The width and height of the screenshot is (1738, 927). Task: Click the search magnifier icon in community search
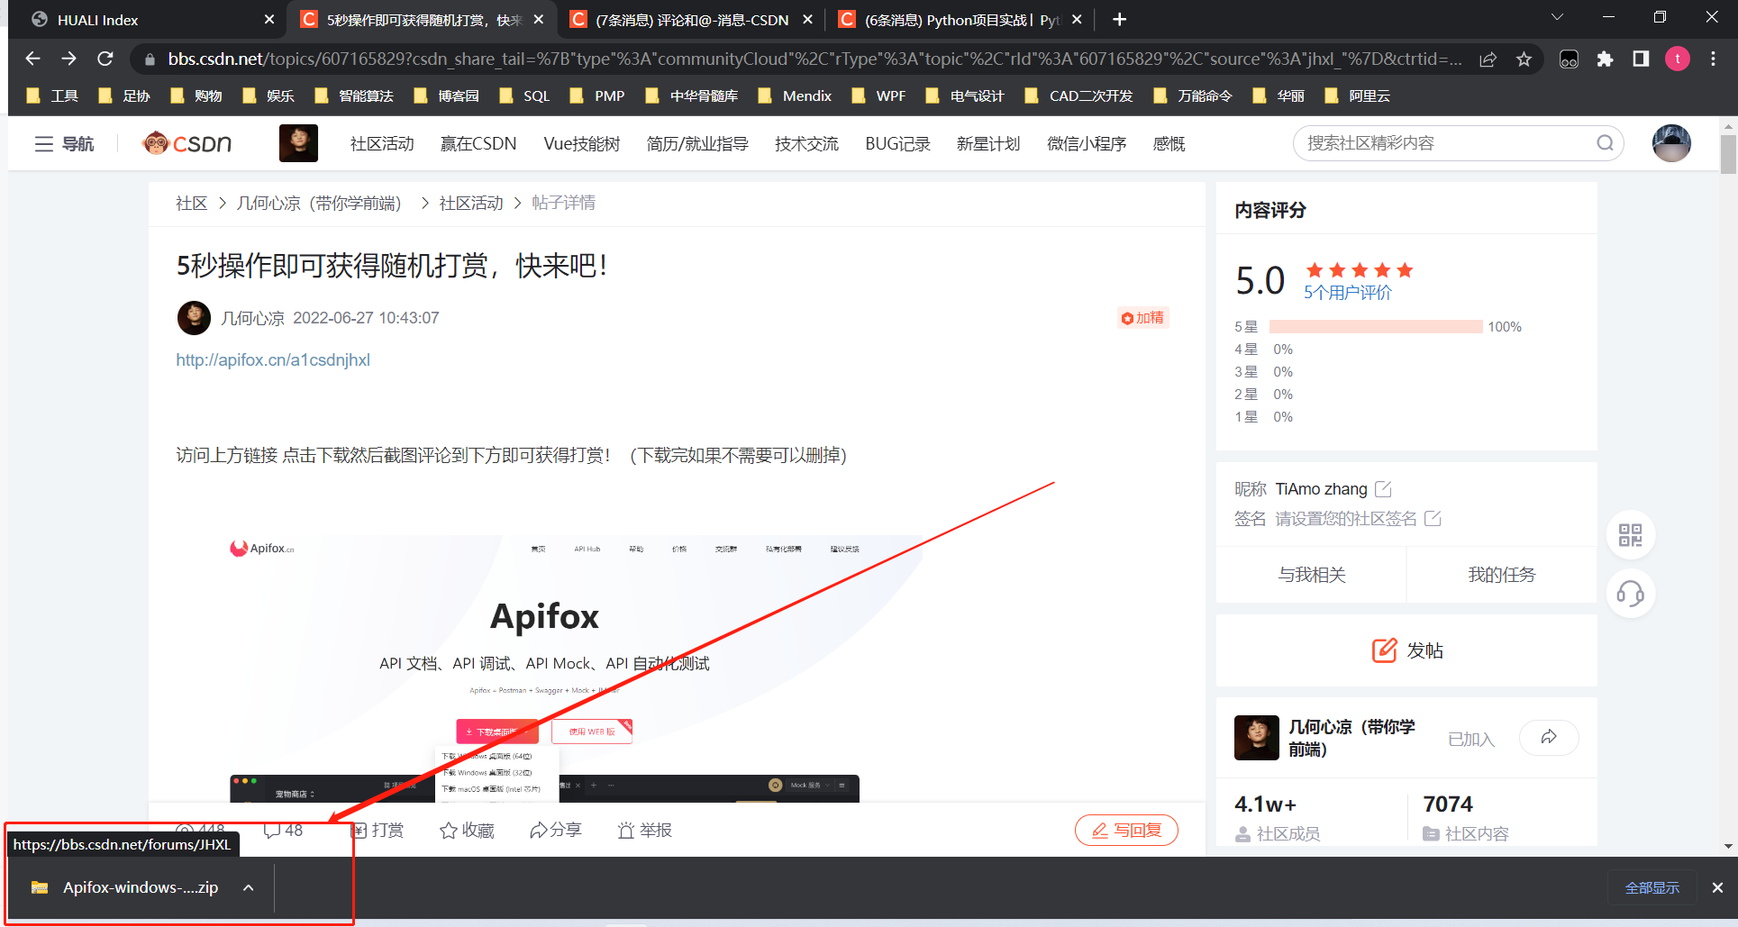(x=1605, y=143)
